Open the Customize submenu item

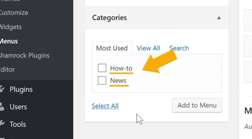(x=14, y=13)
